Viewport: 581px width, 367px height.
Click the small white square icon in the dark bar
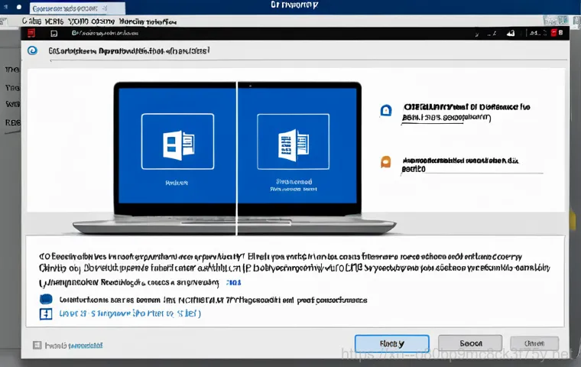(x=54, y=34)
